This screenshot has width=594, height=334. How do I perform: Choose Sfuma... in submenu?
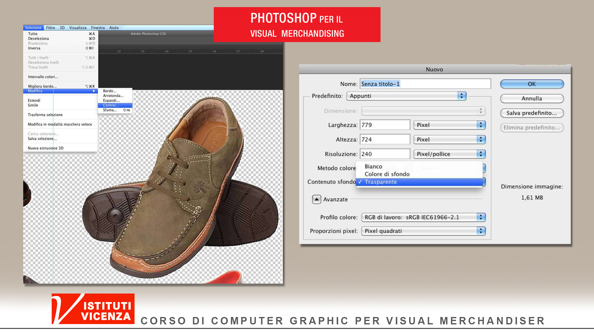[115, 110]
